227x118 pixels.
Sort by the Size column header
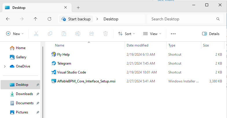(x=206, y=45)
